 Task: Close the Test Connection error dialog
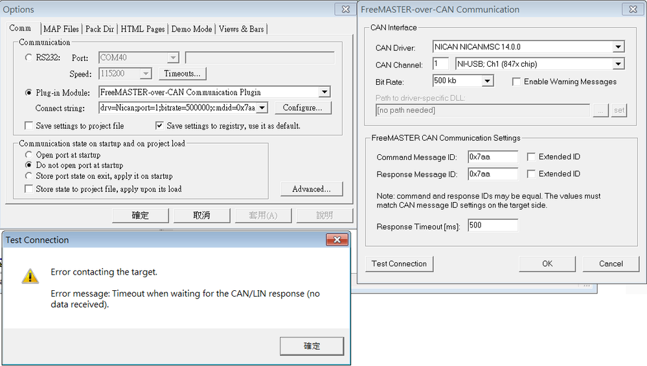(x=336, y=240)
